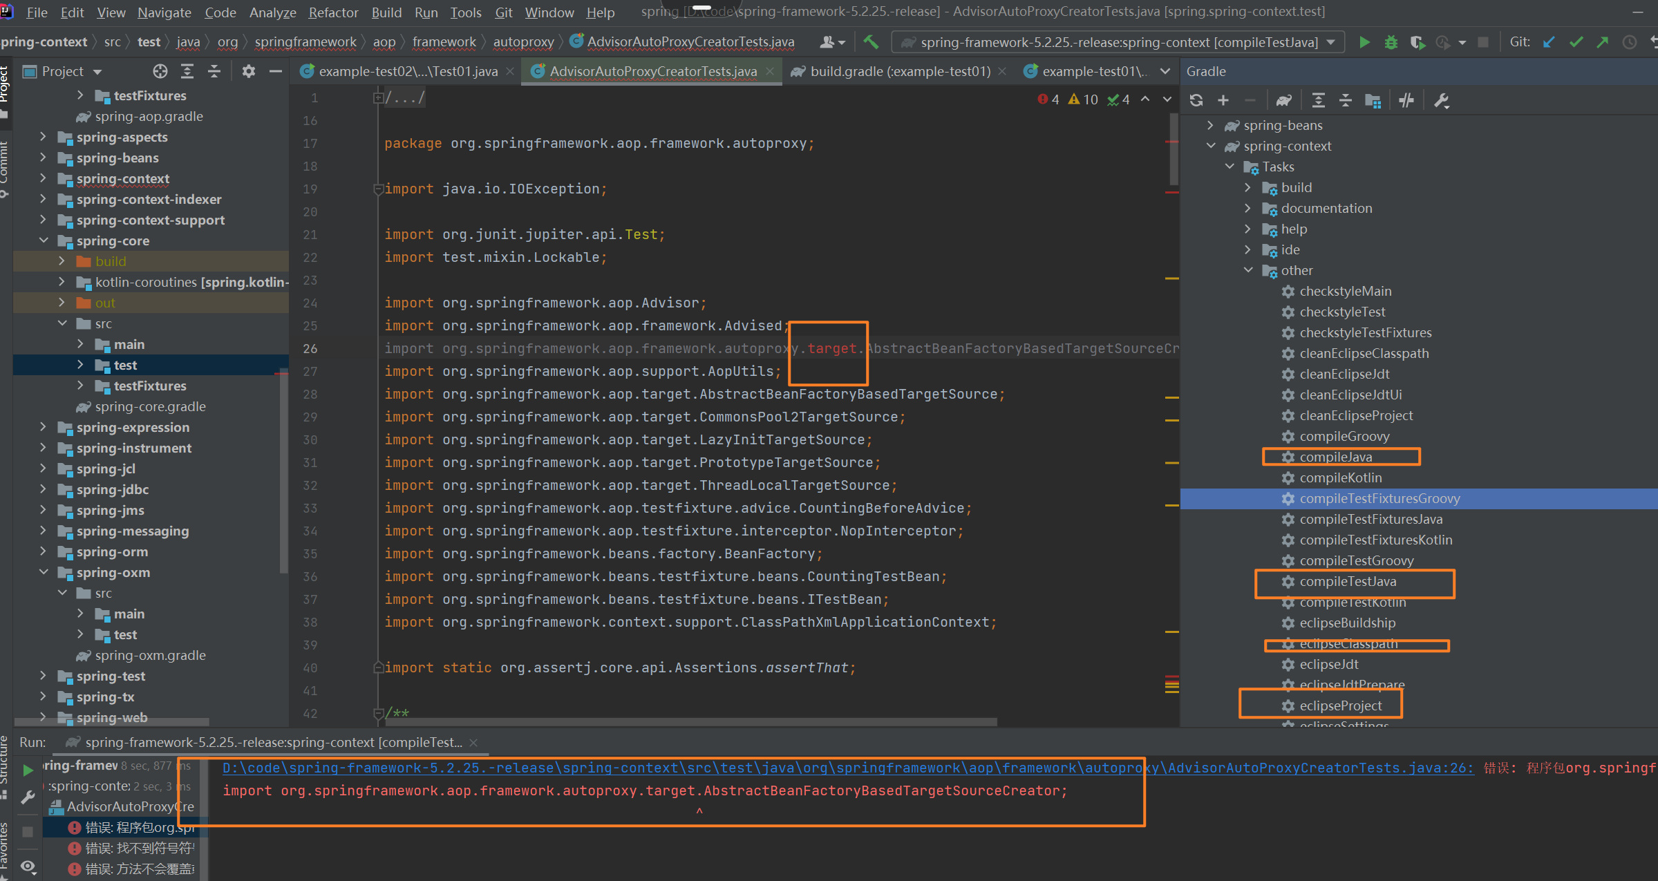Click the editor horizontal scrollbar
1658x881 pixels.
tap(691, 721)
